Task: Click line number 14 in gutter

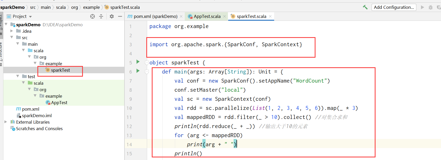Action: (x=129, y=144)
